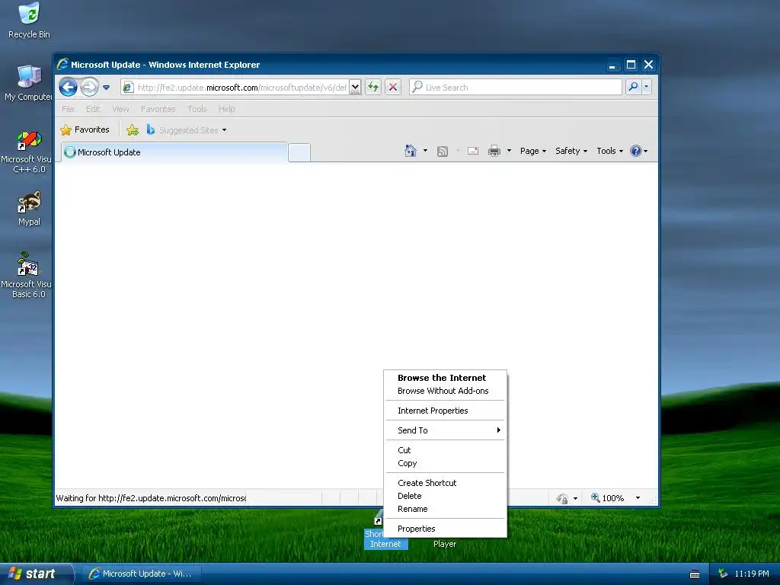Screen dimensions: 780x585
Task: Stop loading with the red X
Action: [393, 88]
